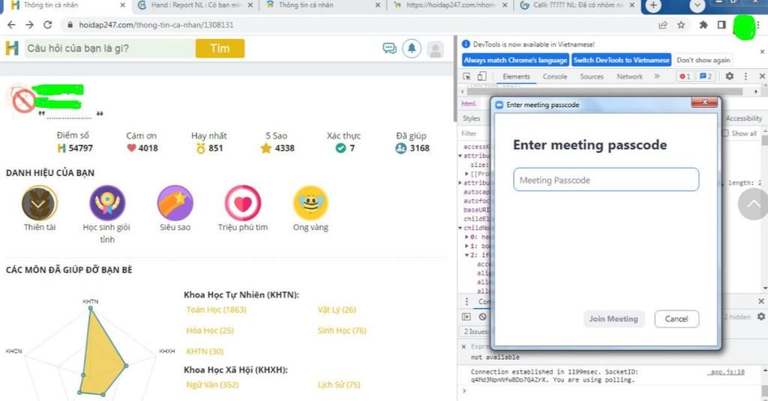Image resolution: width=768 pixels, height=401 pixels.
Task: Bookmark this page with the star icon
Action: [681, 25]
